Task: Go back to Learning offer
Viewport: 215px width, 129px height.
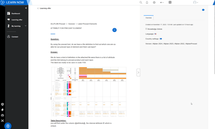Action: (x=44, y=8)
